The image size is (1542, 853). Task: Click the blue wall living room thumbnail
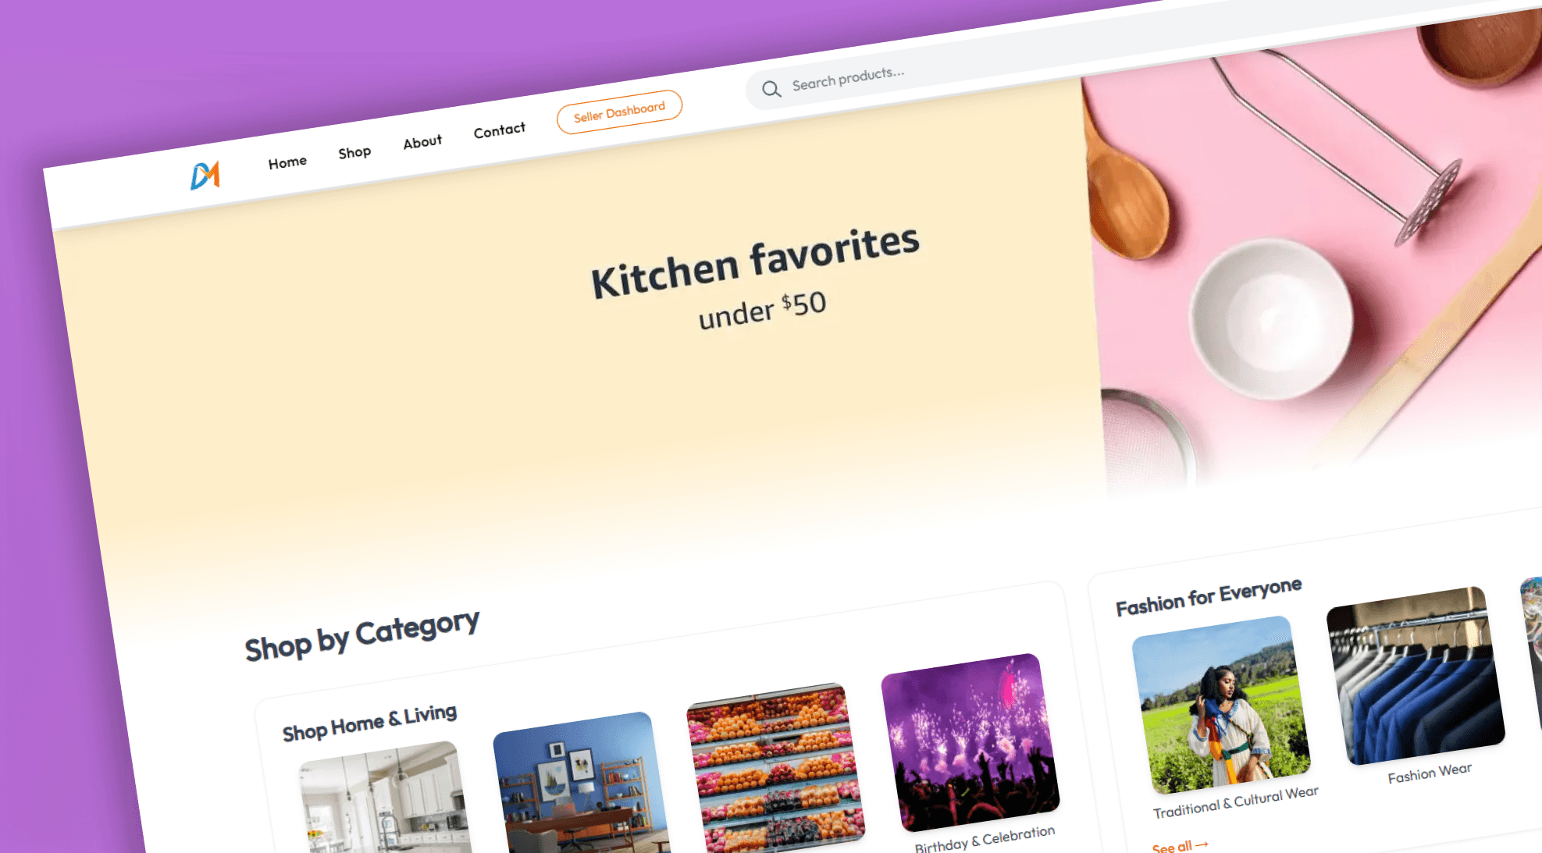[x=581, y=784]
